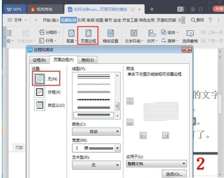
Task: Click the 查找 search button
Action: pyautogui.click(x=197, y=20)
